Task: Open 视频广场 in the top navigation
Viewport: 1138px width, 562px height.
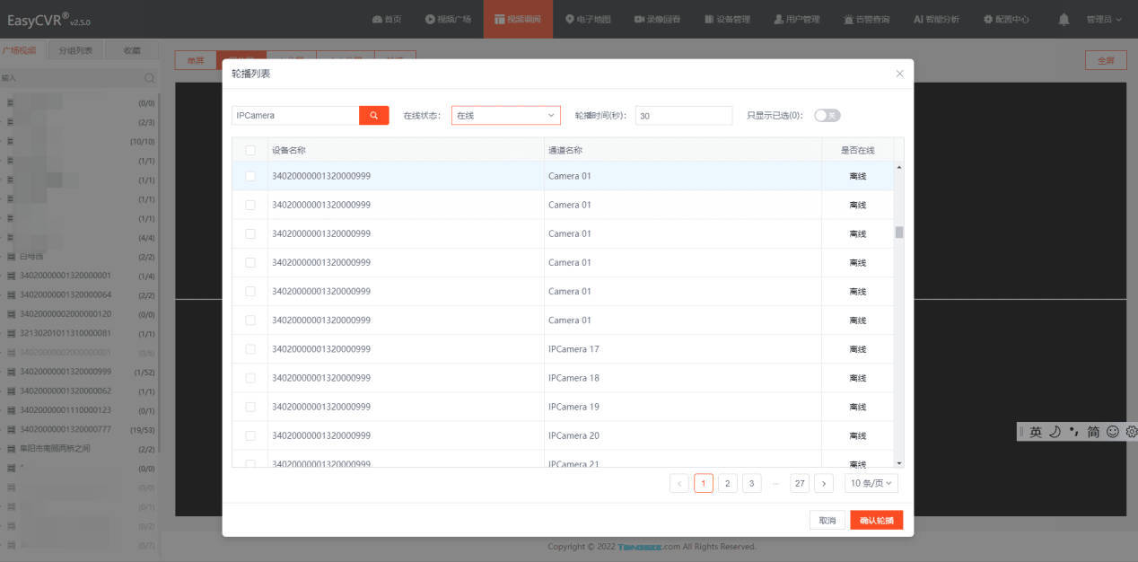Action: pos(448,19)
